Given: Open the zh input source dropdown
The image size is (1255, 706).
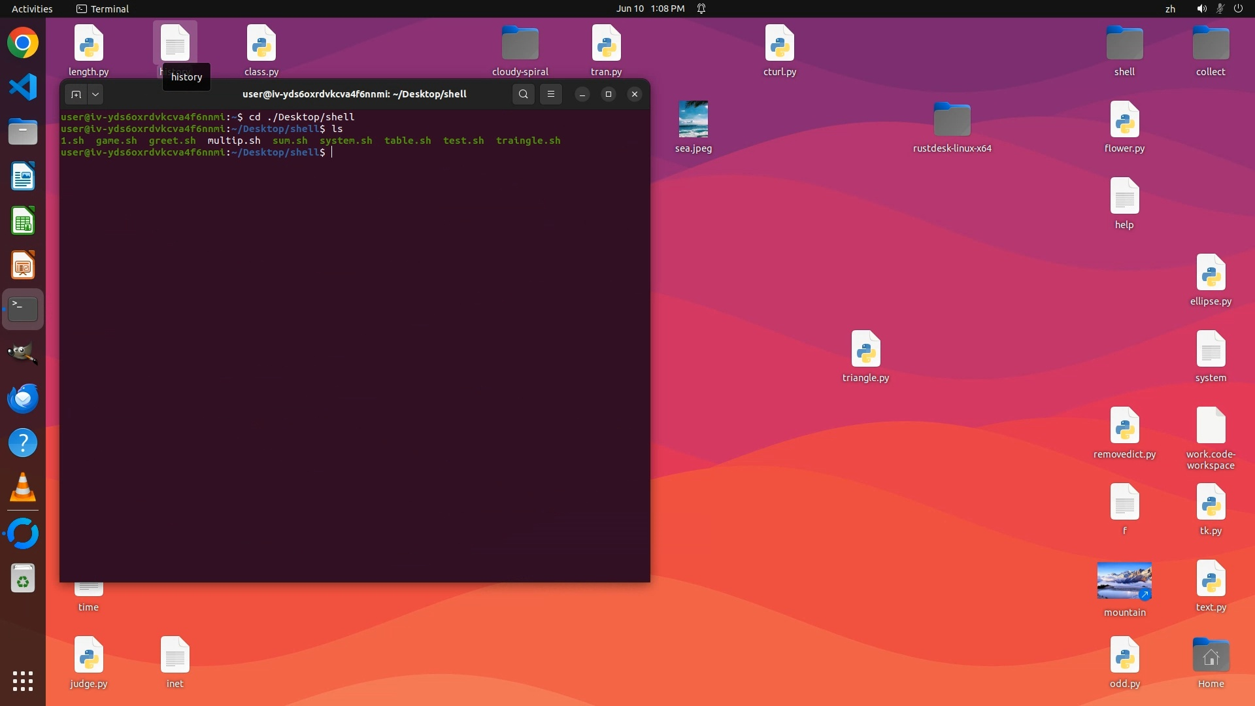Looking at the screenshot, I should point(1170,8).
